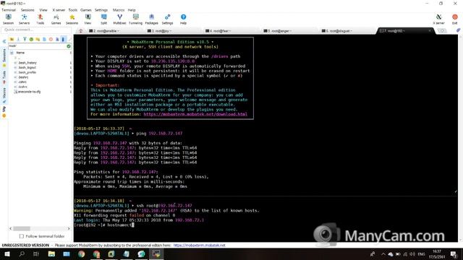Screen dimensions: 463x260
Task: Open the Games menu
Action: [x=86, y=10]
